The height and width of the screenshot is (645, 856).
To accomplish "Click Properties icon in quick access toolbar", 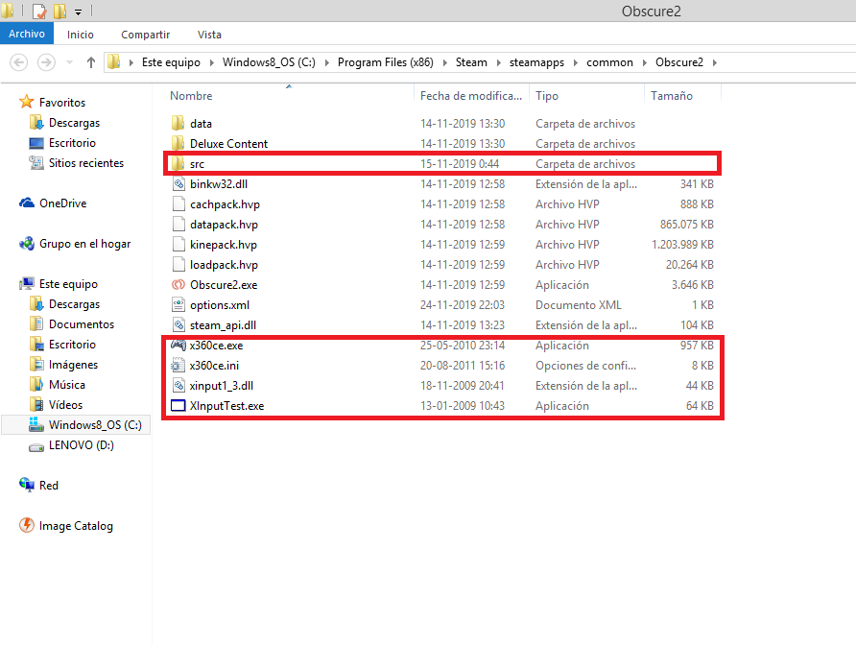I will click(x=39, y=11).
